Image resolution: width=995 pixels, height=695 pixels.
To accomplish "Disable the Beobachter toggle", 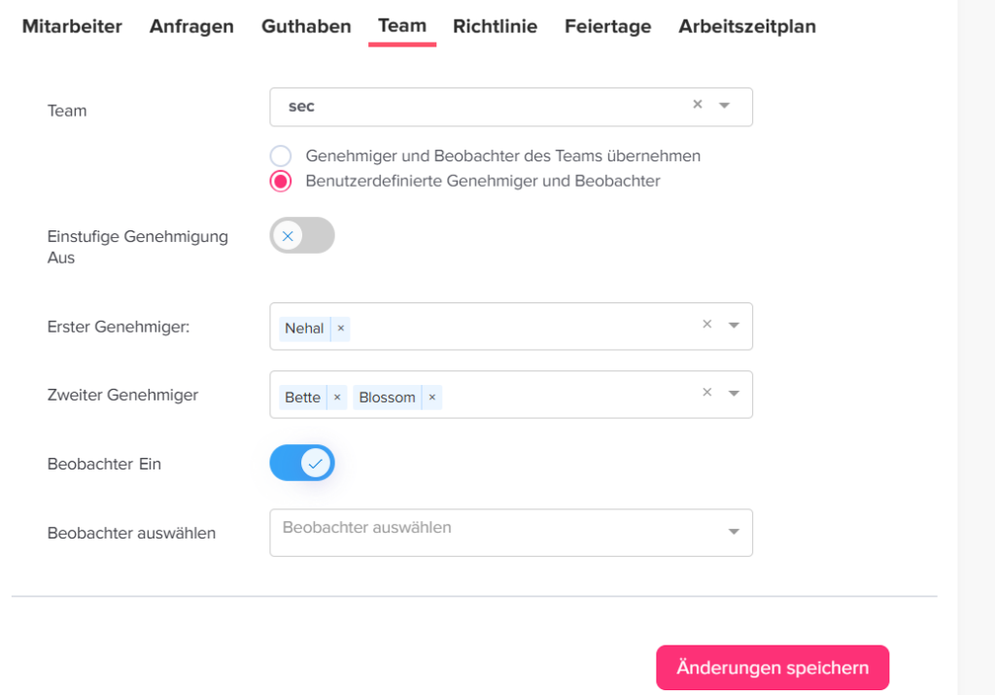I will pyautogui.click(x=301, y=463).
